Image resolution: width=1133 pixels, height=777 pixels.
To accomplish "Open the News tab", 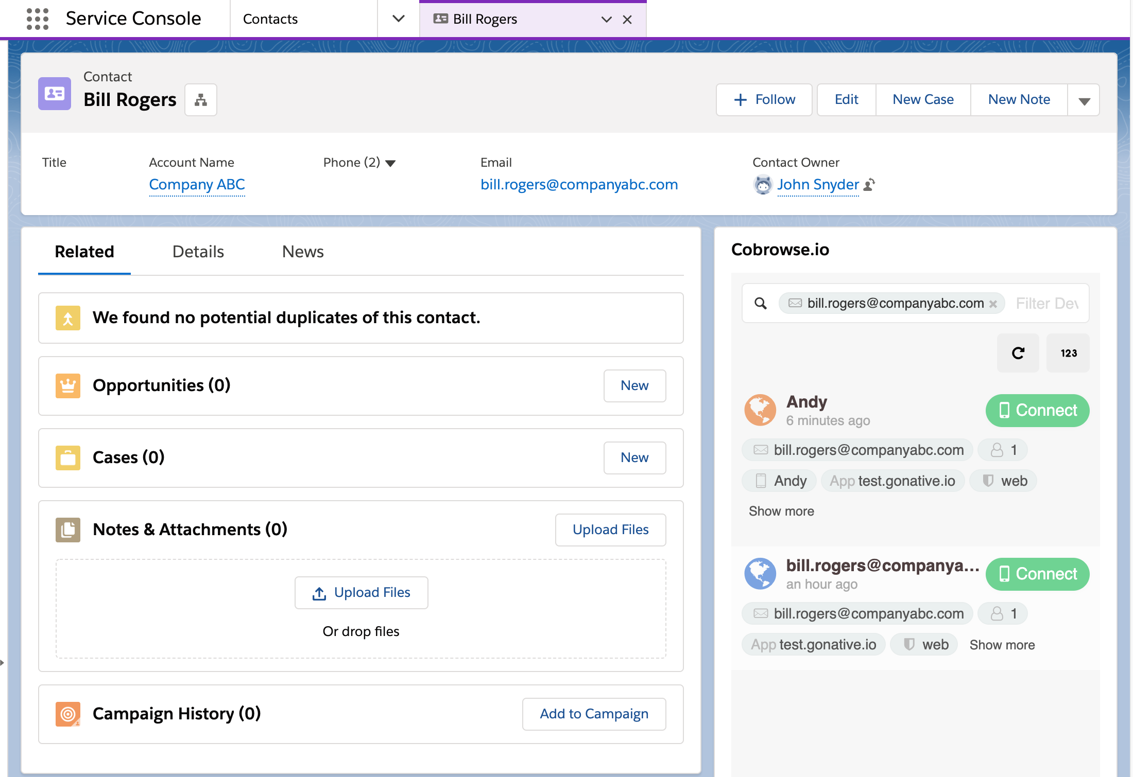I will [303, 252].
